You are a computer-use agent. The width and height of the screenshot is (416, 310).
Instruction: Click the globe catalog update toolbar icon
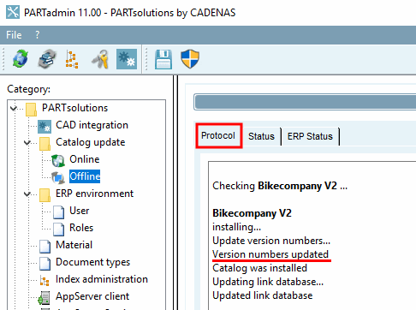(x=21, y=59)
